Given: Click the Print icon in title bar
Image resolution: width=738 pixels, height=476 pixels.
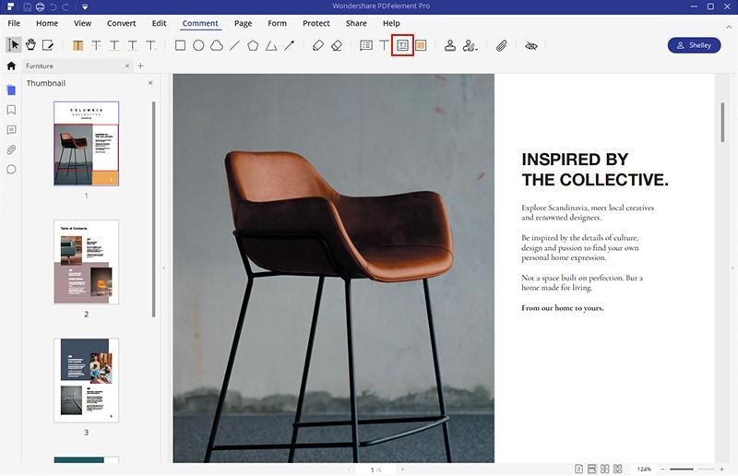Looking at the screenshot, I should click(41, 6).
